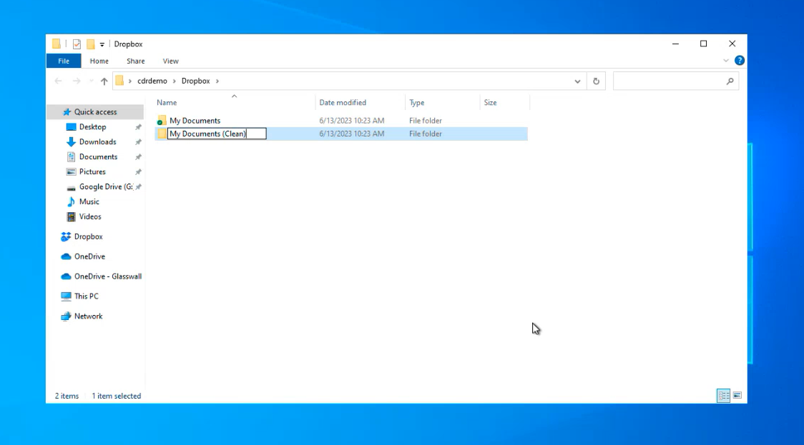Click the search magnifier icon
Screen dimensions: 804x445
(730, 81)
